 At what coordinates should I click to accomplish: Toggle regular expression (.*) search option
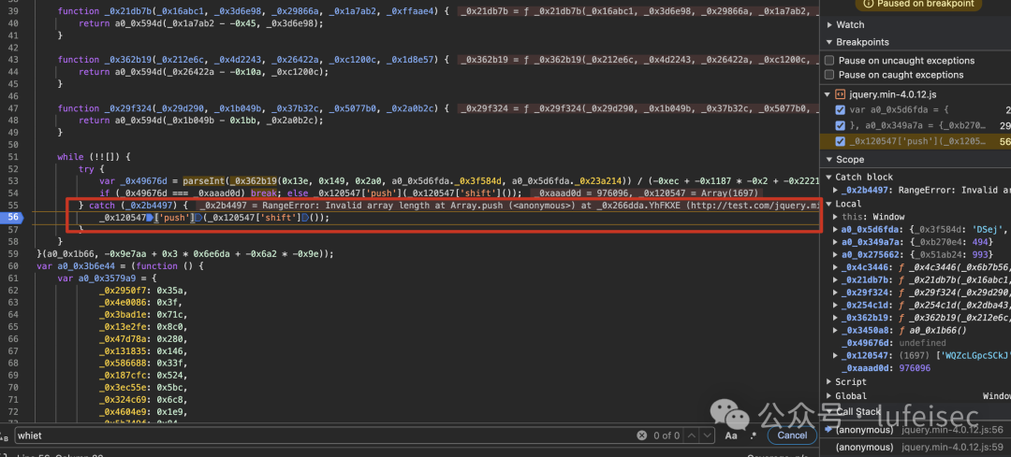tap(753, 436)
